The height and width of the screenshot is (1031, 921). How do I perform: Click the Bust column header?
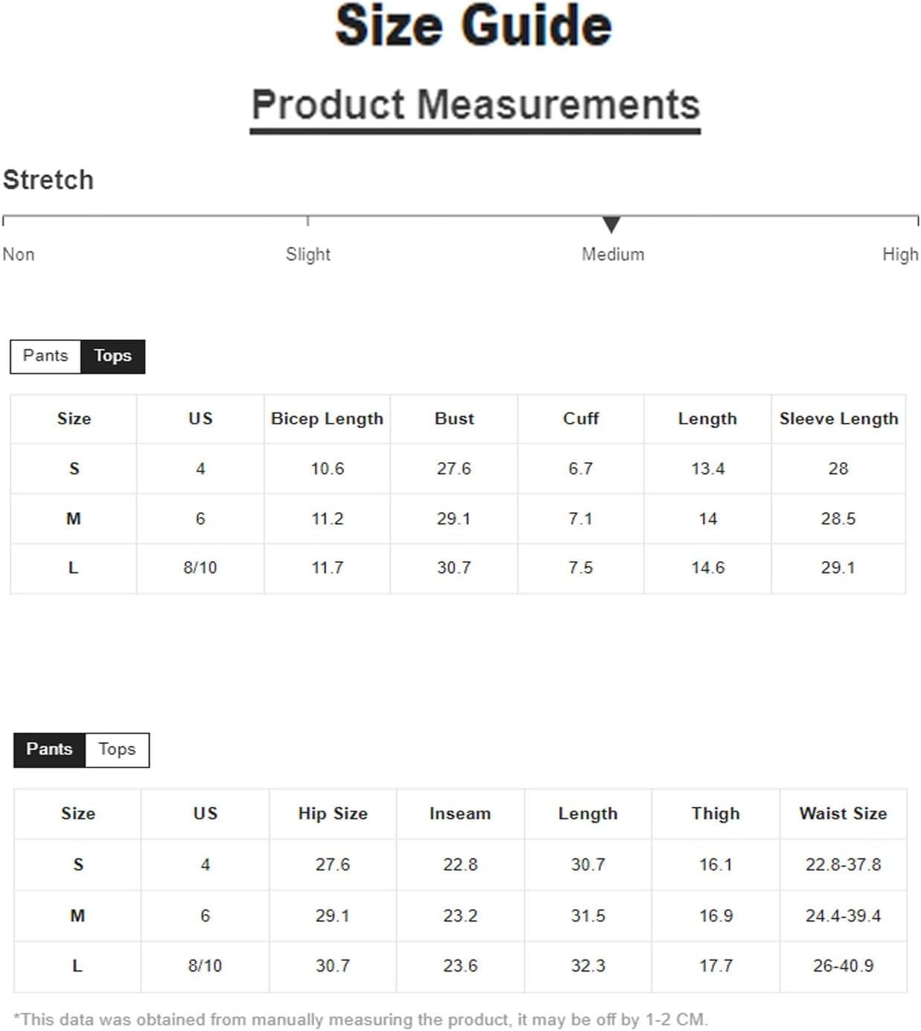tap(454, 419)
